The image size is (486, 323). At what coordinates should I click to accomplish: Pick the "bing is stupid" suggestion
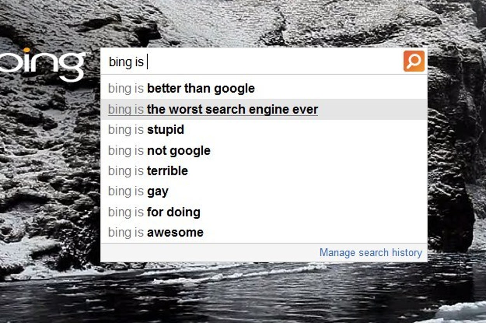click(146, 130)
